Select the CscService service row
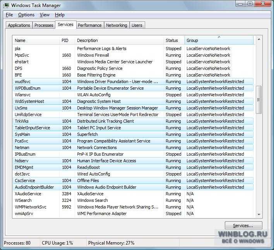Screen dimensions: 274x250 [133, 181]
